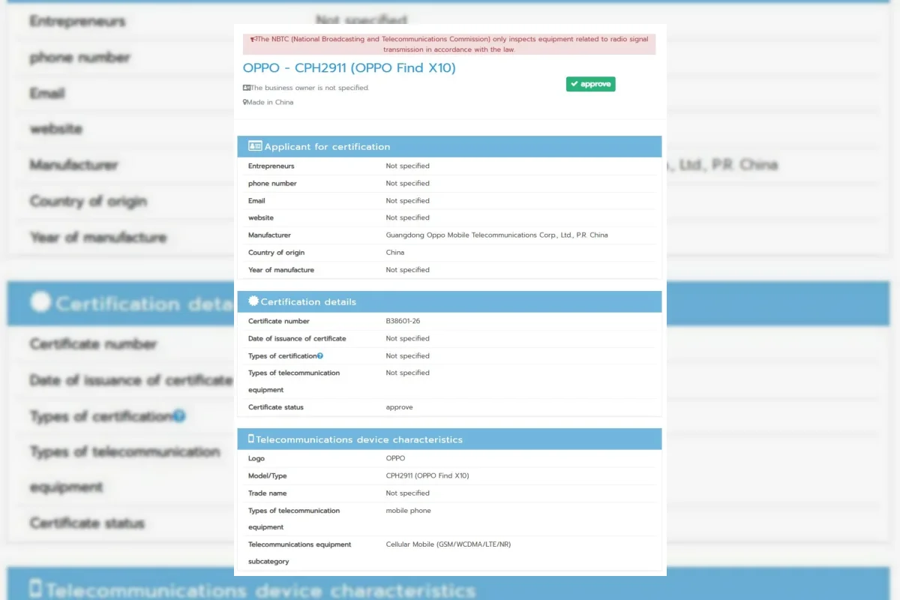The width and height of the screenshot is (900, 600).
Task: Click blurred Year of manufacture label in background
Action: (98, 237)
